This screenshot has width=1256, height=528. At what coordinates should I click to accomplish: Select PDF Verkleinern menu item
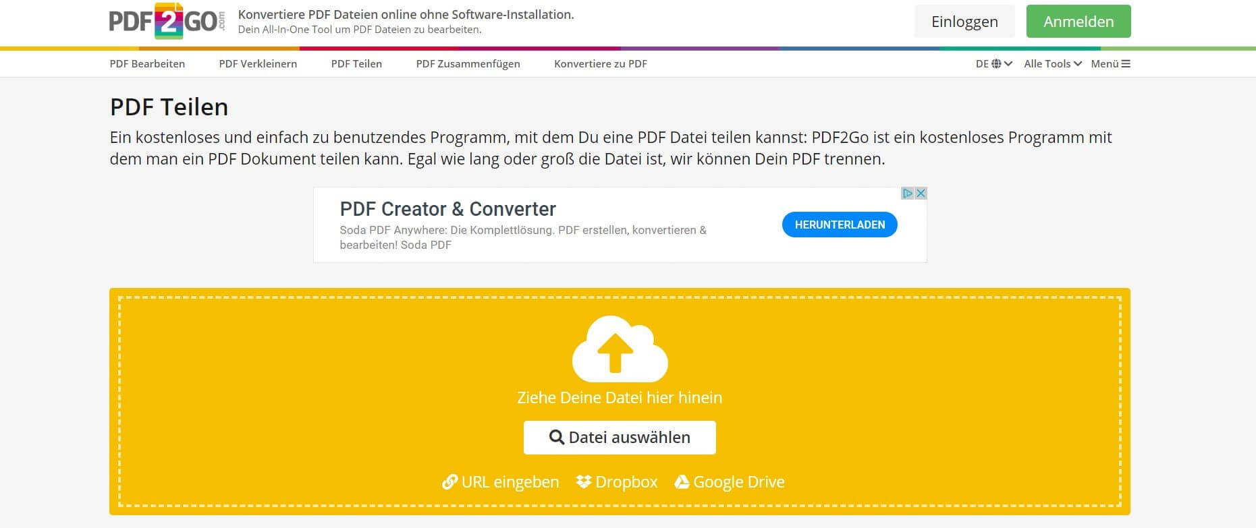tap(258, 64)
